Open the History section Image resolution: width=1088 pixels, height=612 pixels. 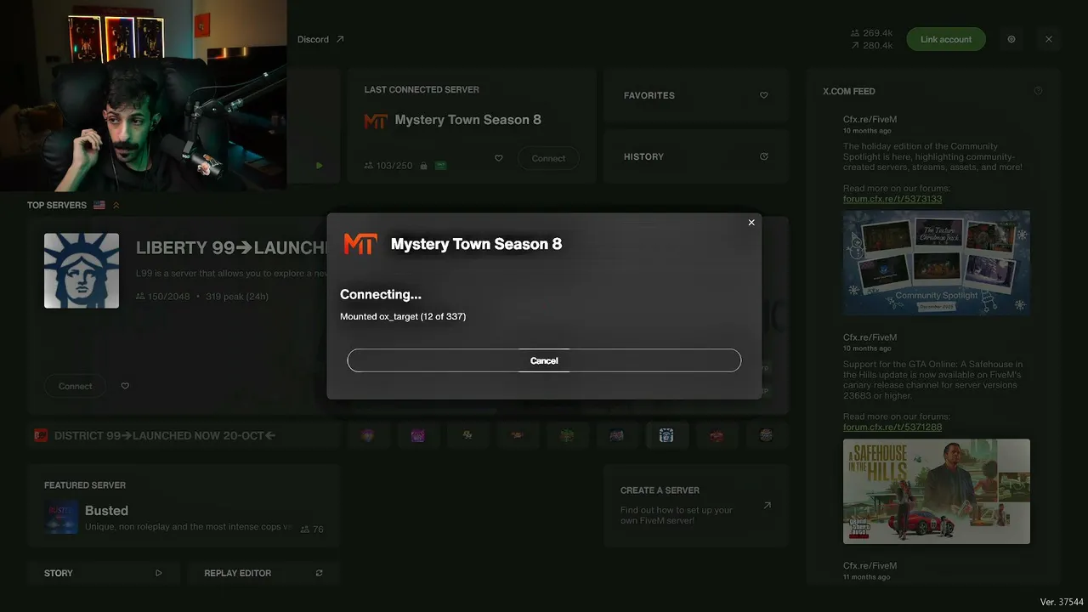pos(696,156)
